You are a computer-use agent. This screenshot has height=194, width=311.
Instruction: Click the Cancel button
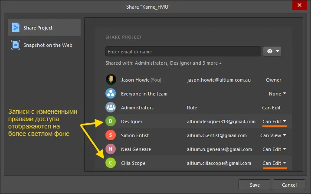click(x=289, y=185)
